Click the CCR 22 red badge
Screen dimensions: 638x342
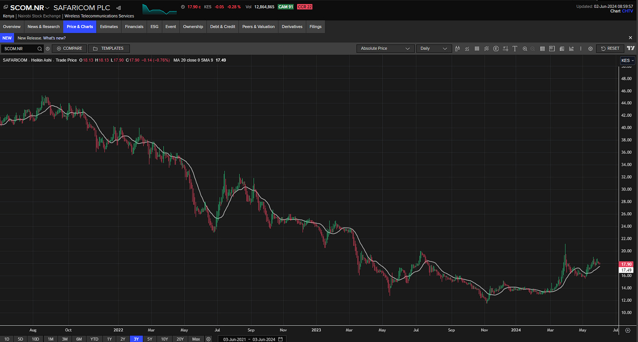pos(305,7)
